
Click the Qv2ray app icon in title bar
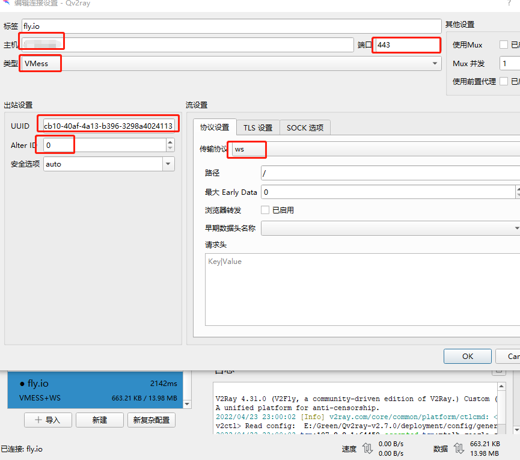(6, 3)
